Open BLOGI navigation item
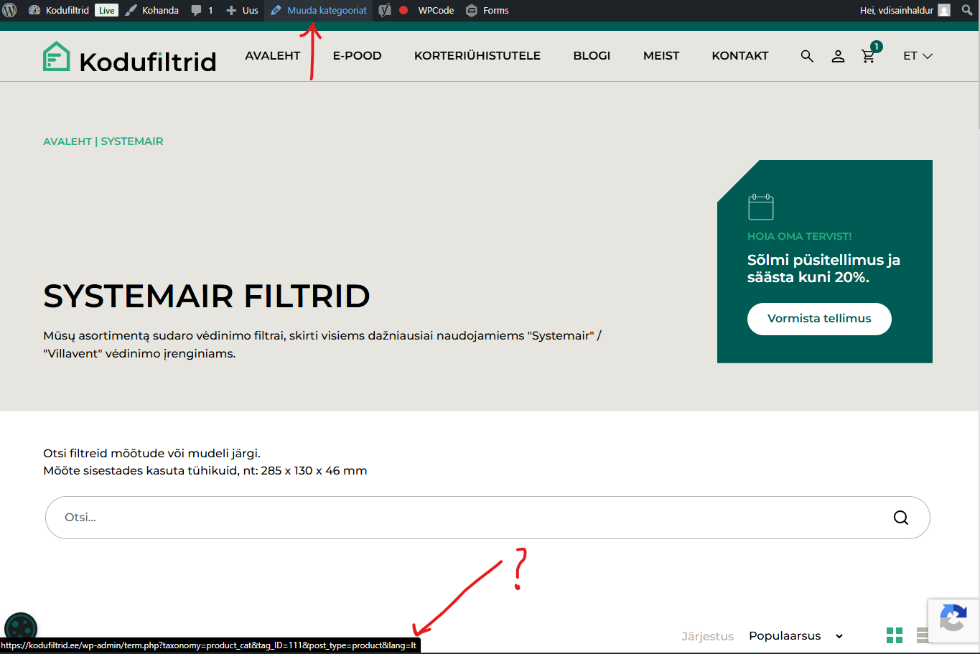980x654 pixels. 592,56
